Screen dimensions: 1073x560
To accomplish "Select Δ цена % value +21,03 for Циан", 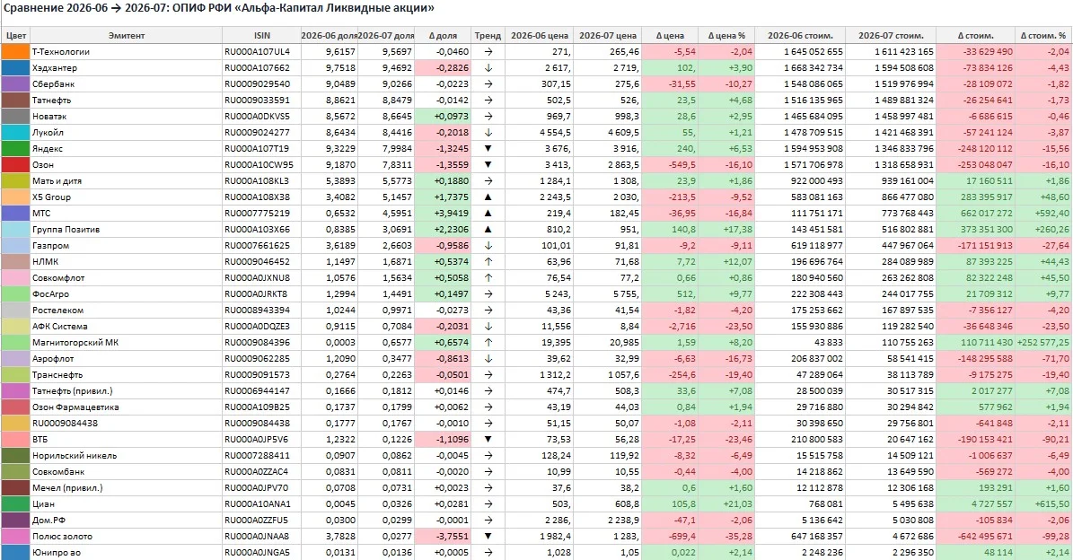I will (x=726, y=504).
